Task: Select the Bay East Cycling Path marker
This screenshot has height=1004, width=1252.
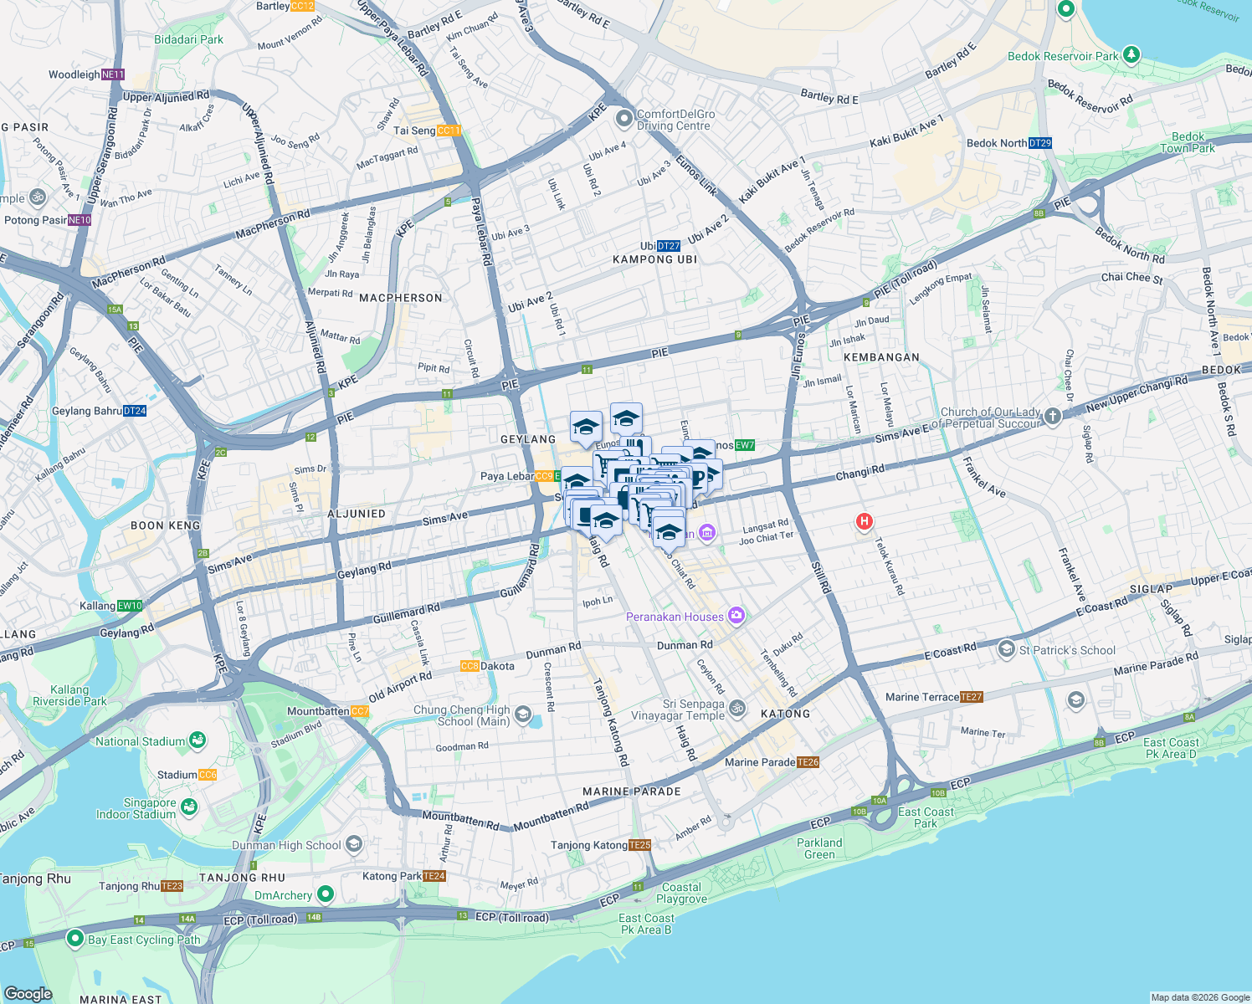Action: click(x=75, y=939)
